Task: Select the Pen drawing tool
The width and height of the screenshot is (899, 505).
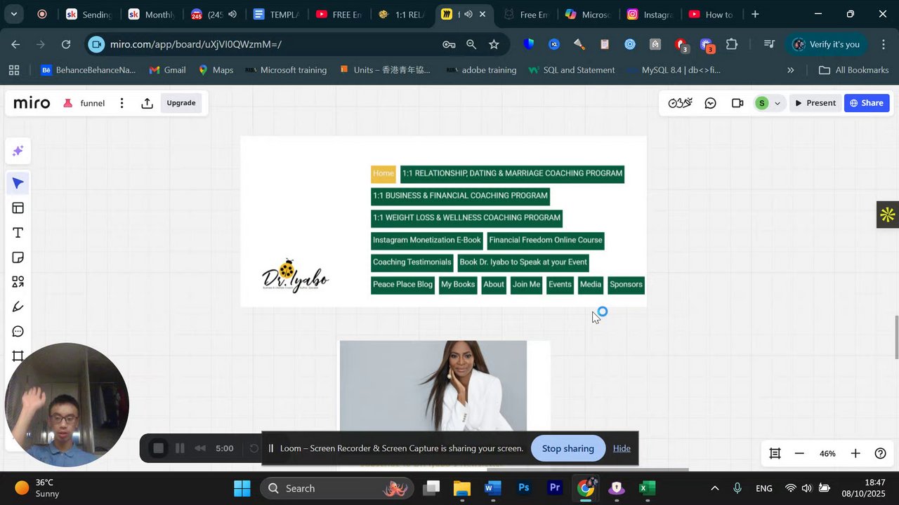Action: click(x=18, y=307)
